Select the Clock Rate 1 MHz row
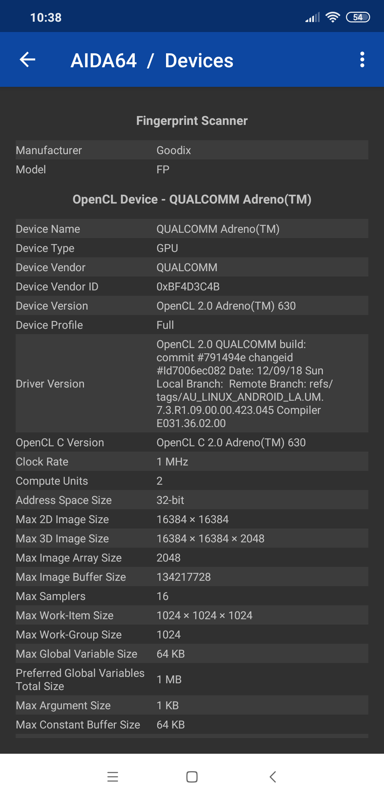Screen dimensions: 384x800 coord(192,462)
